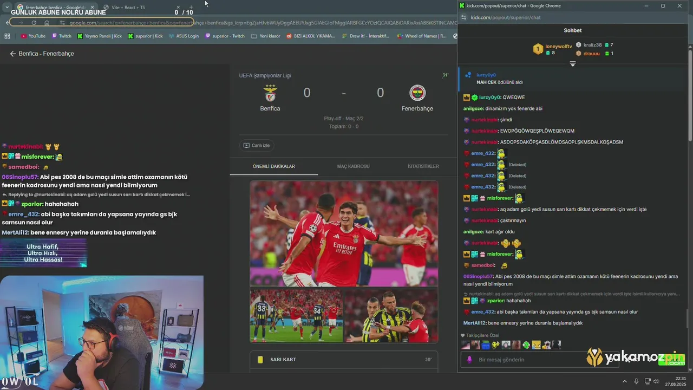Screen dimensions: 693x390
Task: Click Chrome's forward navigation arrow
Action: point(21,23)
